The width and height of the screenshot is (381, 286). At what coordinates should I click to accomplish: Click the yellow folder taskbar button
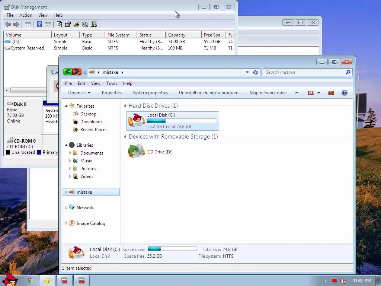pyautogui.click(x=47, y=281)
